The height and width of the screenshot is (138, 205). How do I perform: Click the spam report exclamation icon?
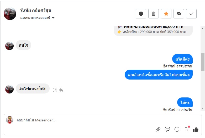coord(141,14)
